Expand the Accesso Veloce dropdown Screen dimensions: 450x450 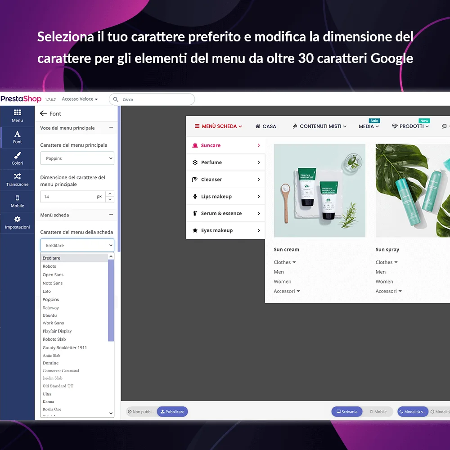coord(80,99)
